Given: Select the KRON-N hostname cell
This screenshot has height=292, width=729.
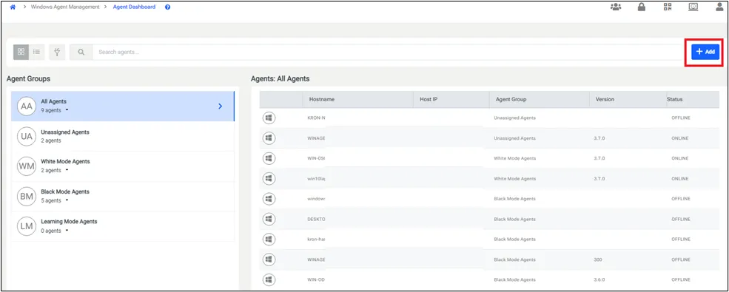Looking at the screenshot, I should point(316,118).
